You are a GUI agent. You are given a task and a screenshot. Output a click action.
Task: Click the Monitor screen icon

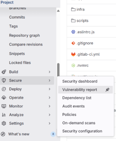pyautogui.click(x=4, y=106)
